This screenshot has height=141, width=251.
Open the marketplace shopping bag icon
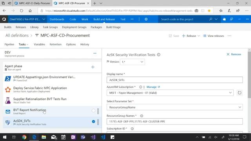click(224, 19)
